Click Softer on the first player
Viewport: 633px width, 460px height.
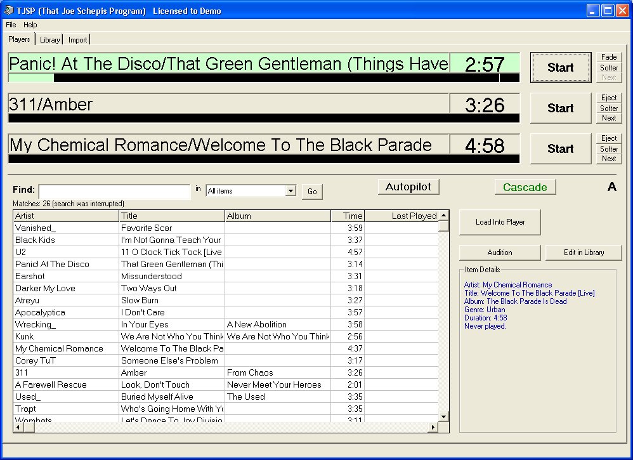pos(609,67)
